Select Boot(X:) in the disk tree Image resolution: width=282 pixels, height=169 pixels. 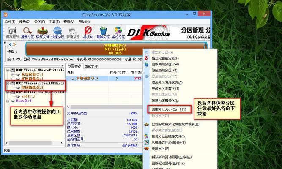click(24, 101)
